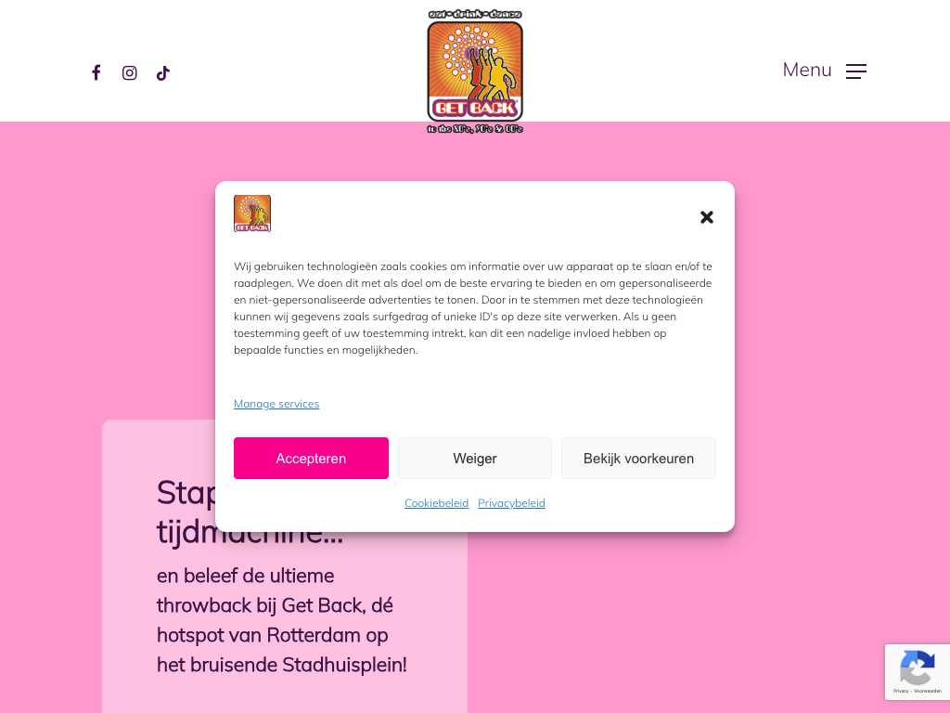
Task: Click the cookie explanation paragraph text
Action: [473, 308]
